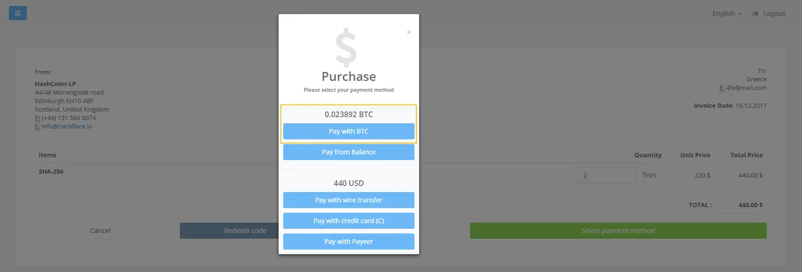This screenshot has height=272, width=802.
Task: Close the Purchase dialog
Action: coord(409,32)
